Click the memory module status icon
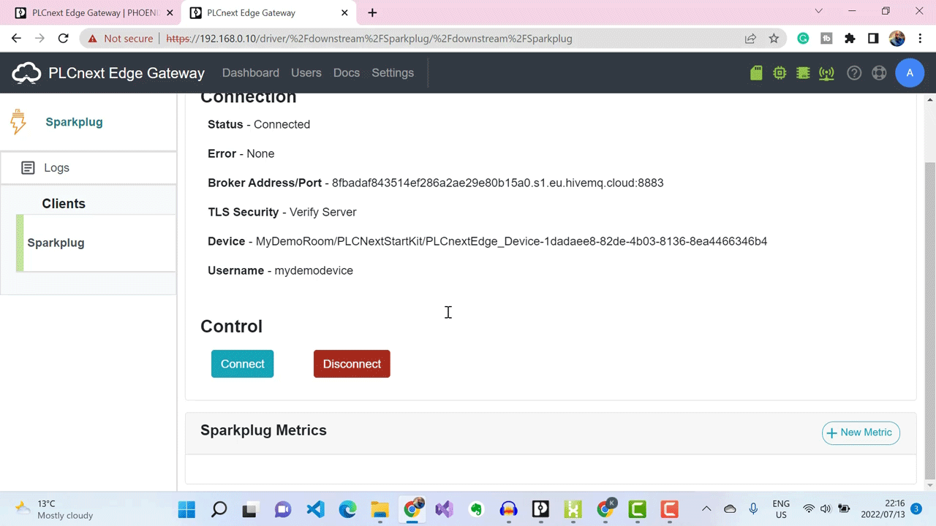Viewport: 936px width, 526px height. [803, 73]
